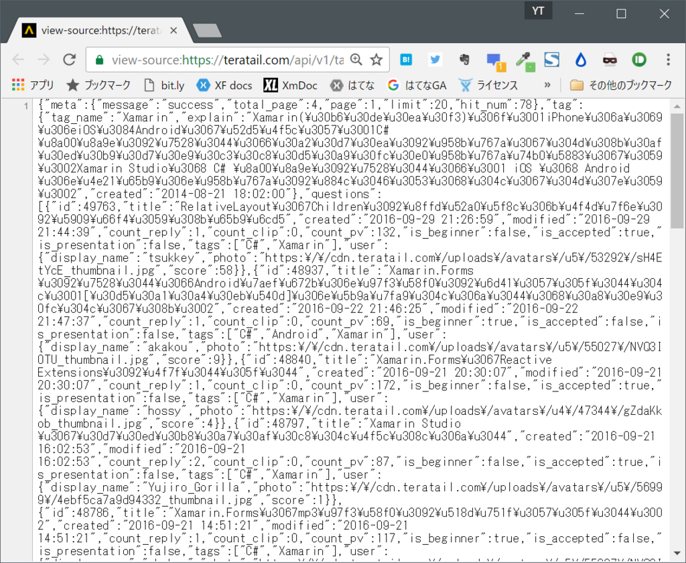The height and width of the screenshot is (563, 686).
Task: Click the scrollbar down arrow
Action: point(677,553)
